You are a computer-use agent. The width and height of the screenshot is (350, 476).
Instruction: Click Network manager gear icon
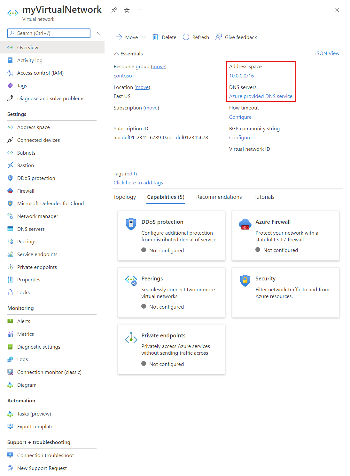[10, 216]
